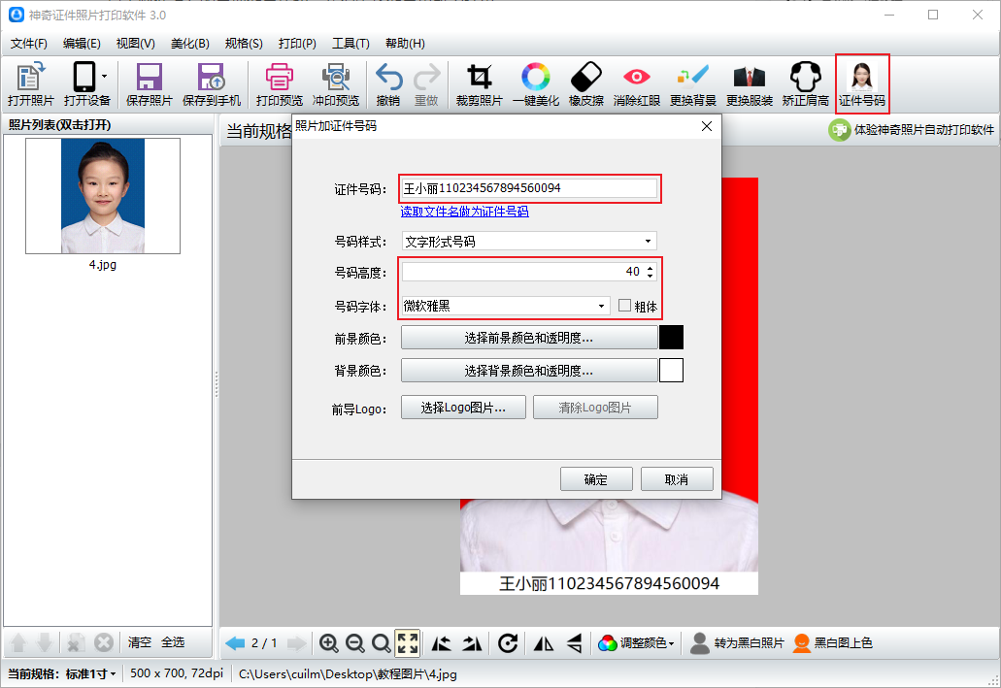Click the vertical flip icon
Screen dimensions: 1001x688
(575, 643)
